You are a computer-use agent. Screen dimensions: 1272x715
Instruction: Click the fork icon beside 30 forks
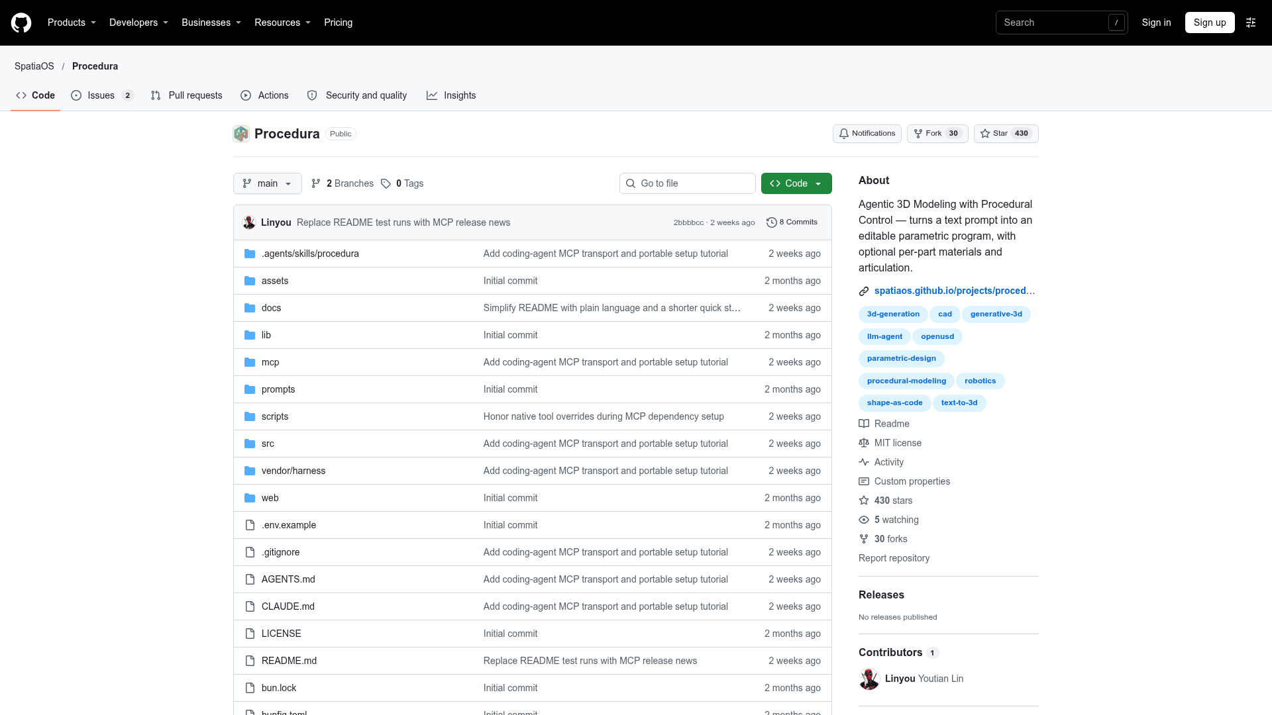(864, 539)
